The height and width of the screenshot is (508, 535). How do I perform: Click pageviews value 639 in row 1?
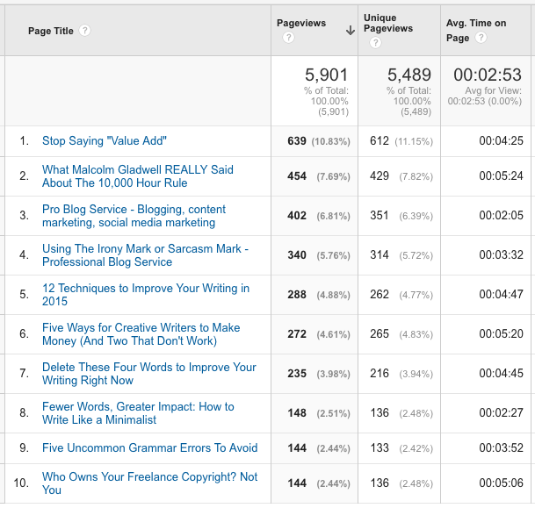(297, 141)
